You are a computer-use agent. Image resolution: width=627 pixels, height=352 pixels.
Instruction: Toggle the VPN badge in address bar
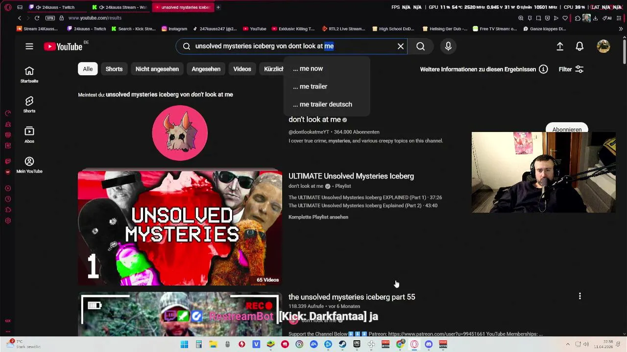point(50,18)
